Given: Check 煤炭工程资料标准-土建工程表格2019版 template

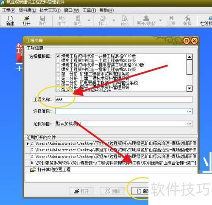Looking at the screenshot, I should 58,61.
